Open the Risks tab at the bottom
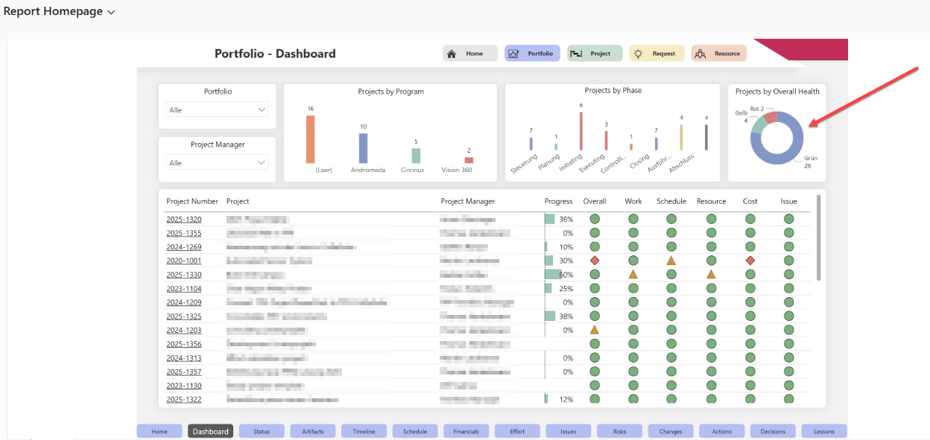The height and width of the screenshot is (440, 930). (x=619, y=431)
